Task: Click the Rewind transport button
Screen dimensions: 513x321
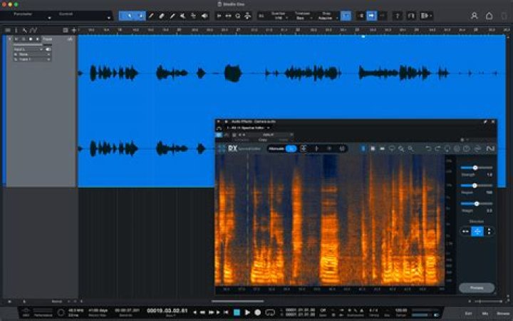Action: tap(202, 312)
